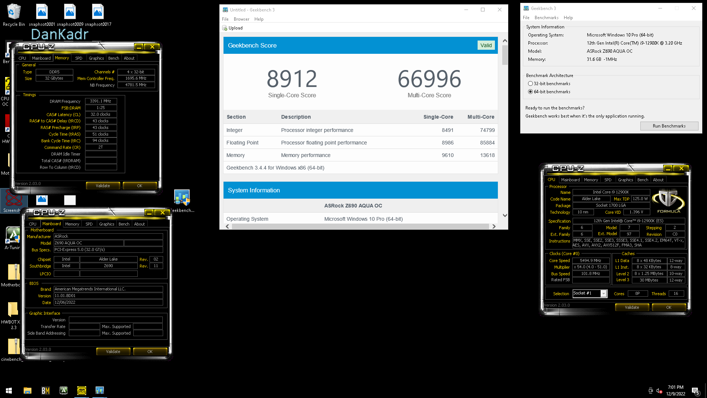Screen dimensions: 707x398
Task: Click the horizontal scrollbar in Geekbench results
Action: pyautogui.click(x=360, y=226)
